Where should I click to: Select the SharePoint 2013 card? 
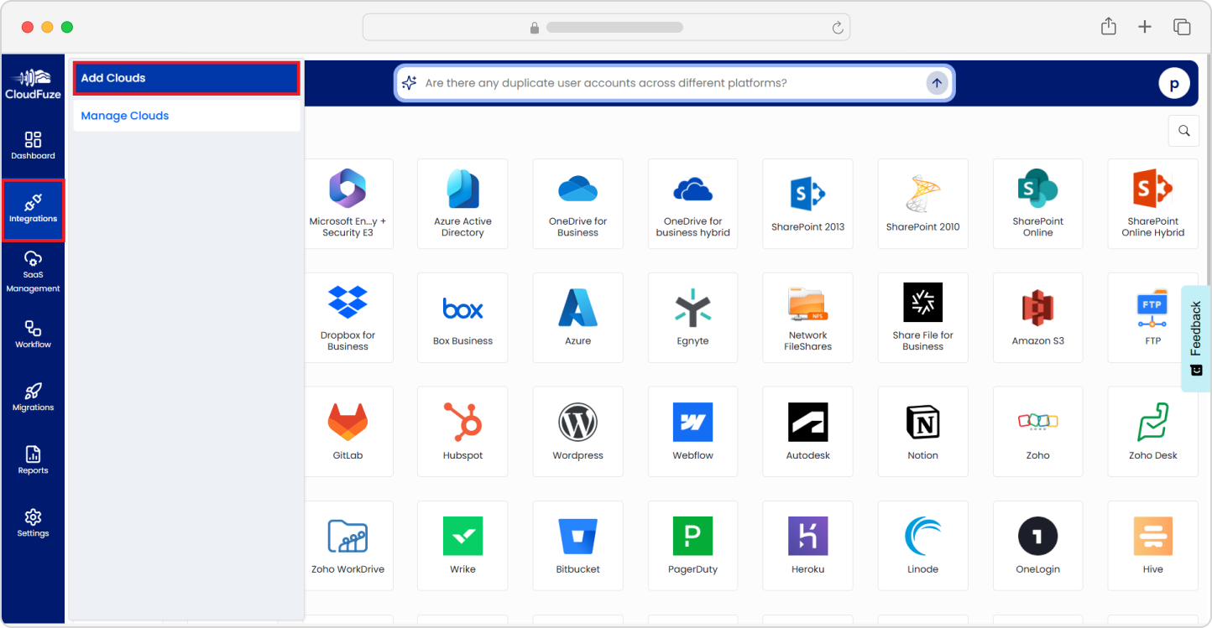coord(807,204)
